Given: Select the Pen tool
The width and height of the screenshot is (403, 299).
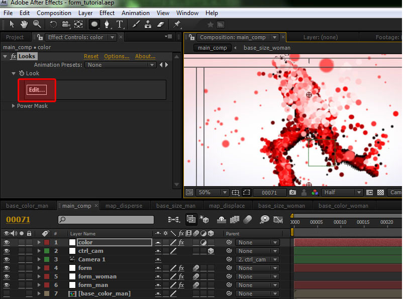Looking at the screenshot, I should pyautogui.click(x=107, y=25).
